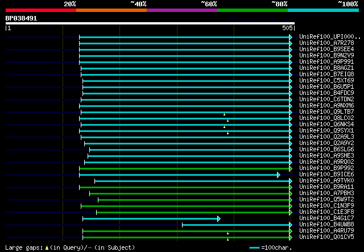The height and width of the screenshot is (252, 364).
Task: Select the UniRef100_B6SLG6 label
Action: click(326, 150)
